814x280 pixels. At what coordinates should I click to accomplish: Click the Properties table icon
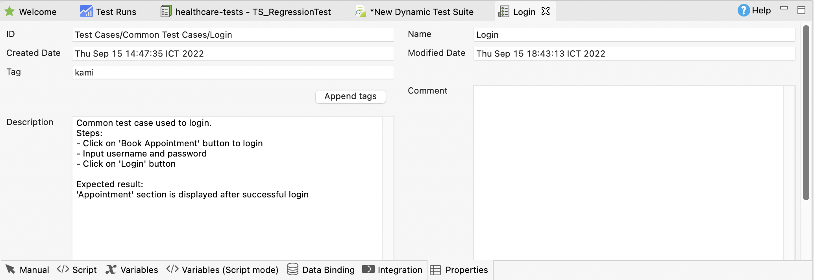(x=435, y=270)
